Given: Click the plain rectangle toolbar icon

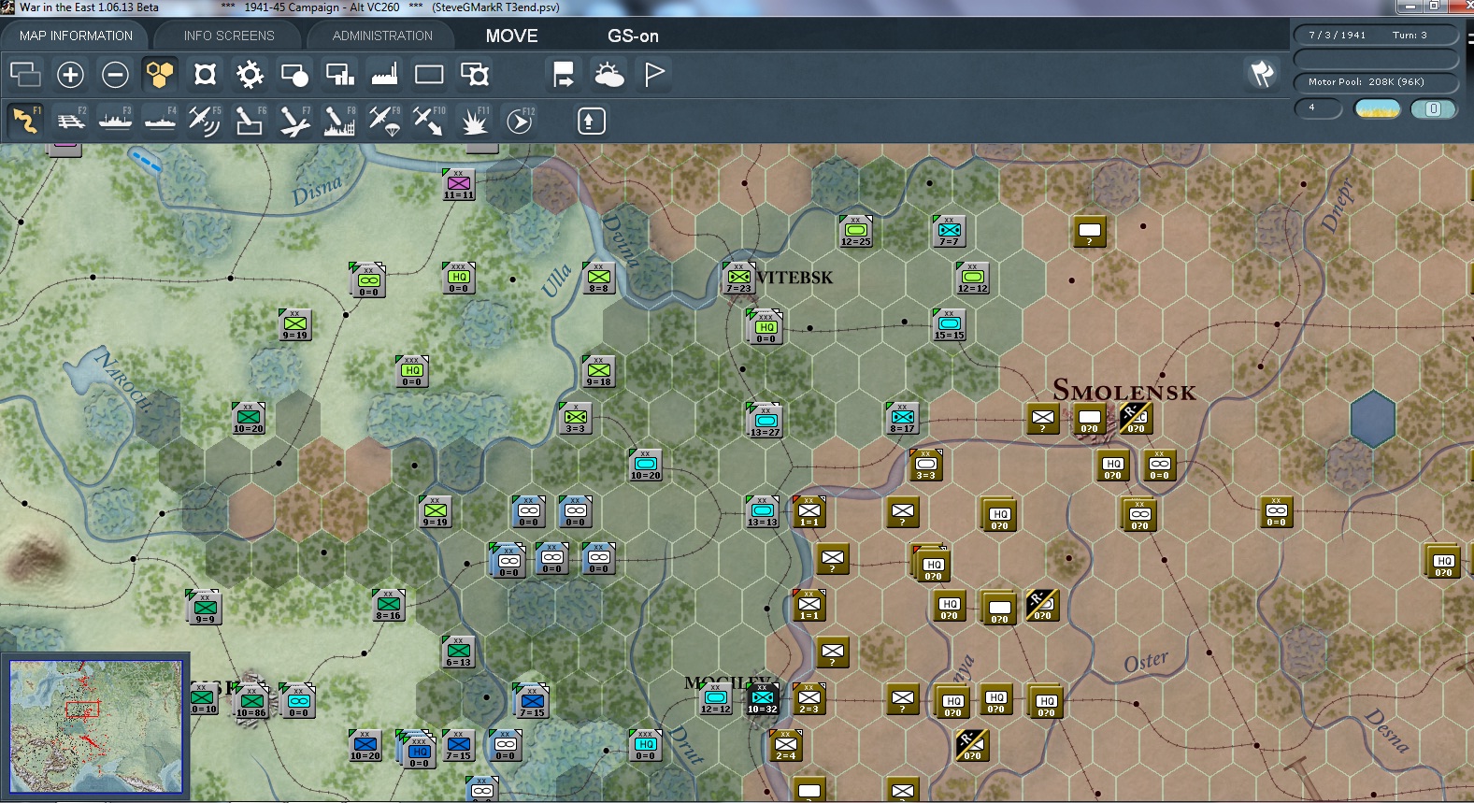Looking at the screenshot, I should pos(429,74).
